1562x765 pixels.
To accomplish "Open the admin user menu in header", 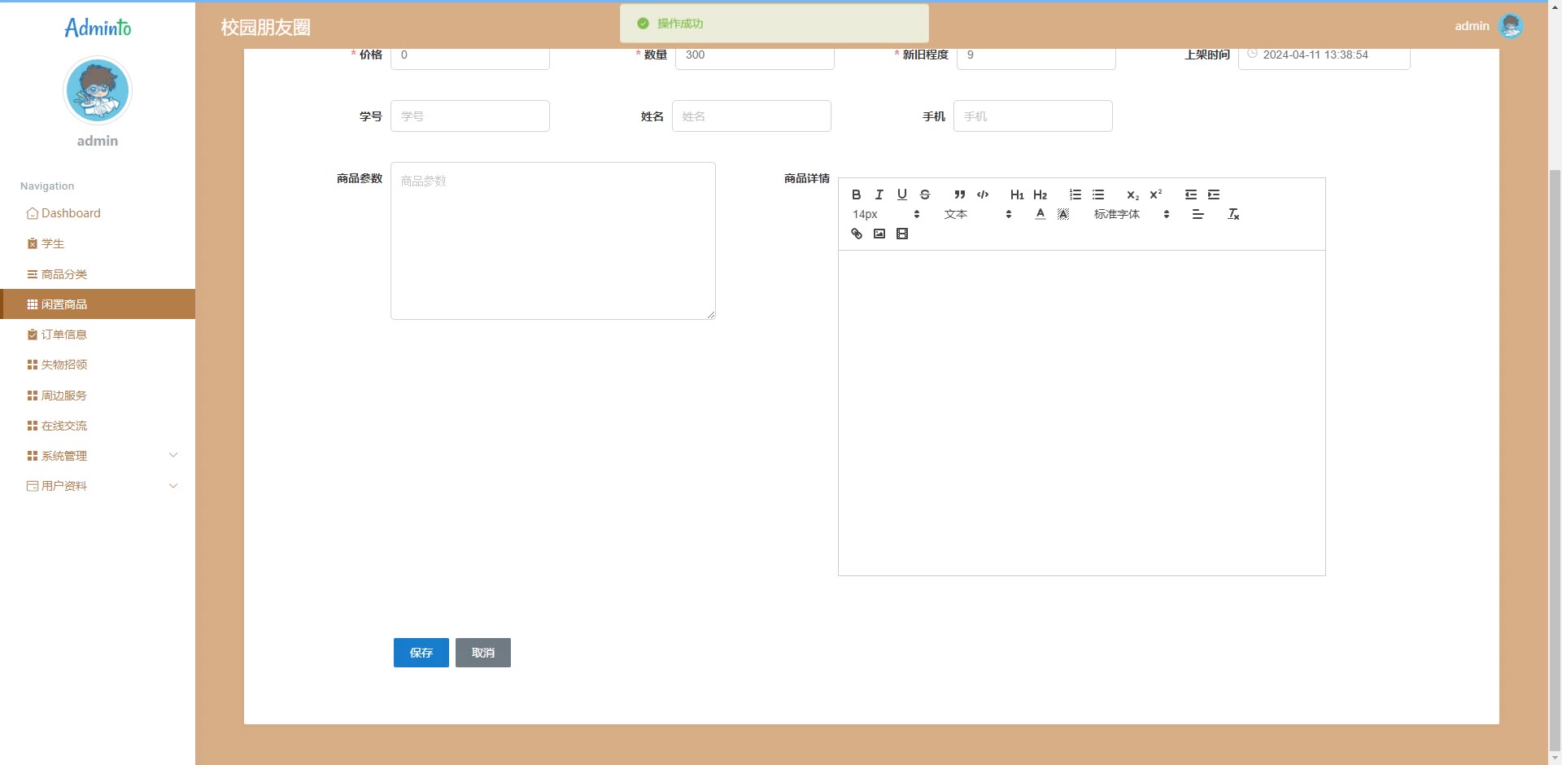I will point(1489,26).
